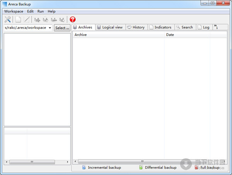Click the Select... workspace button
Viewport: 232px width, 175px height.
coord(62,28)
